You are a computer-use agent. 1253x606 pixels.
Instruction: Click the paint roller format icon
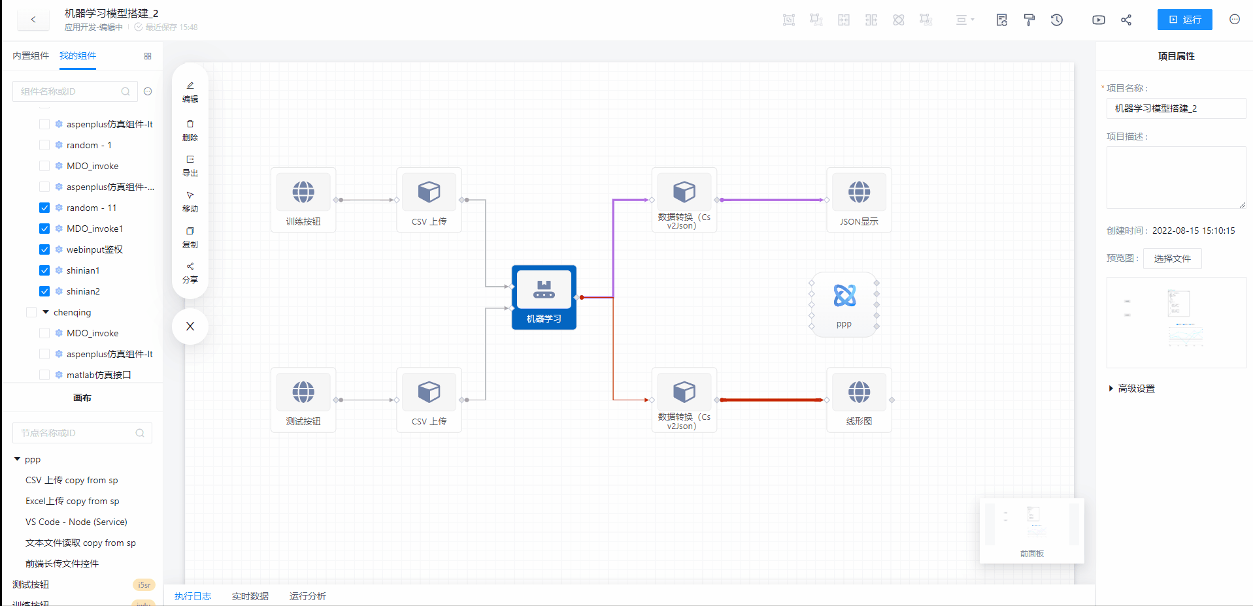[x=1029, y=20]
